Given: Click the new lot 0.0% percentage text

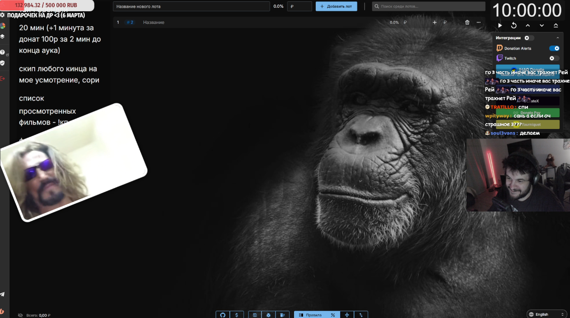Looking at the screenshot, I should point(279,6).
